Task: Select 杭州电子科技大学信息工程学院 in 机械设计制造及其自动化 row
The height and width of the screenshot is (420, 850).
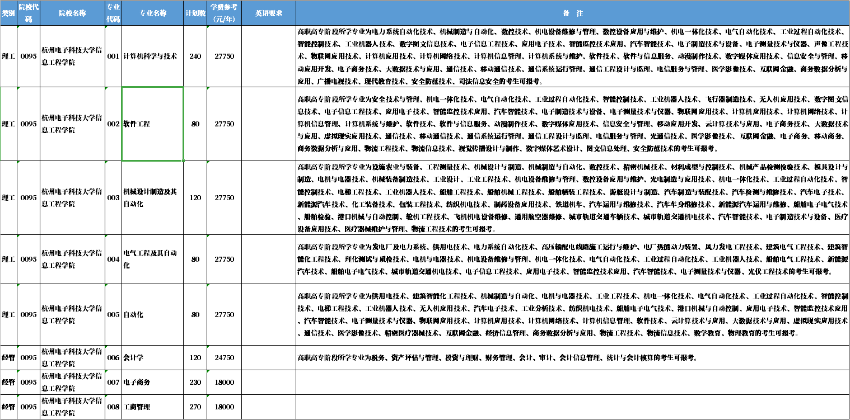Action: pyautogui.click(x=73, y=198)
